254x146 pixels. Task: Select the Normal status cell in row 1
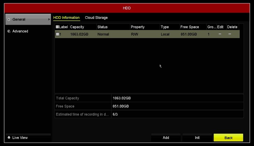(103, 34)
